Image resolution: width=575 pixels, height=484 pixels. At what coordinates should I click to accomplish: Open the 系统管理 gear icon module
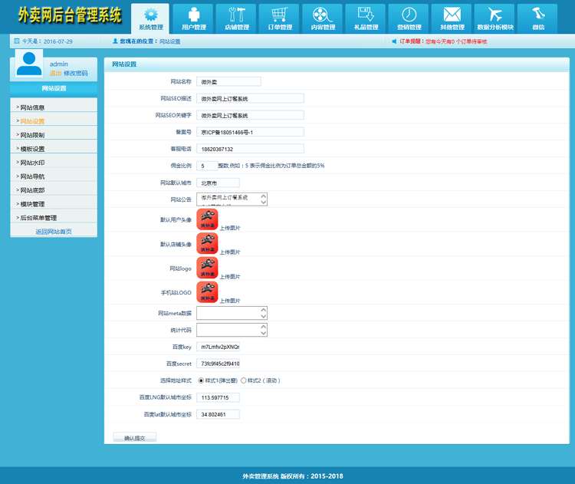[x=151, y=18]
